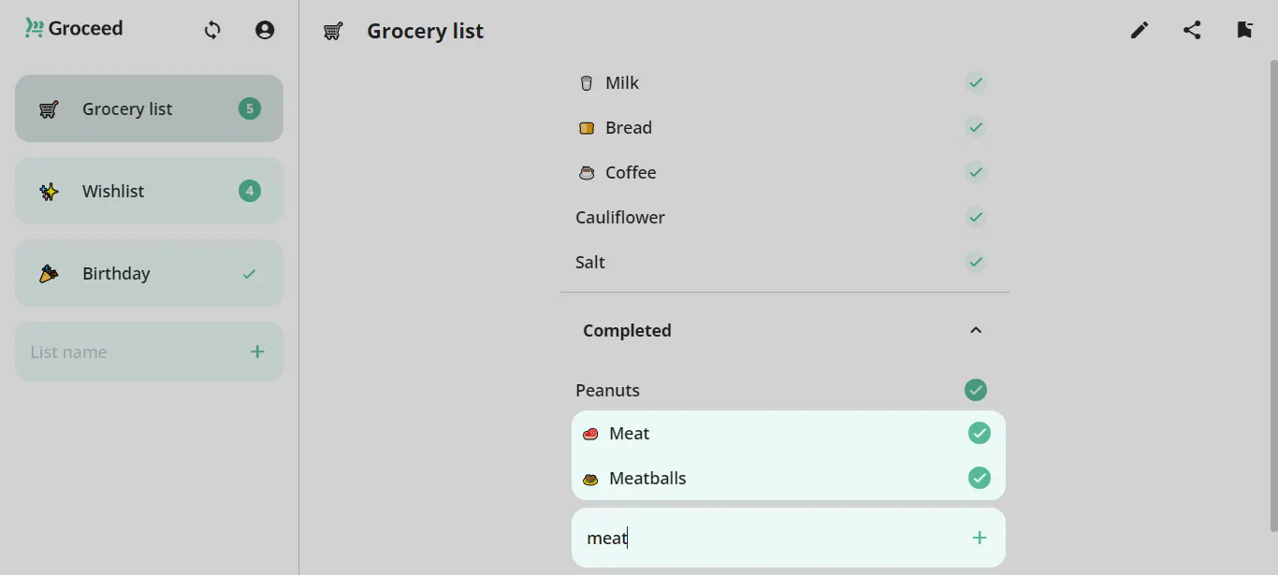Collapse the Completed section chevron
The height and width of the screenshot is (575, 1278).
click(976, 330)
